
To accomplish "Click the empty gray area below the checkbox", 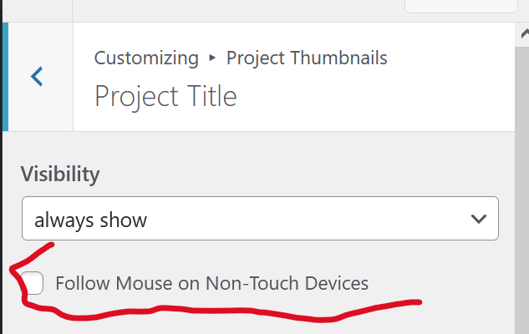I will pos(251,326).
